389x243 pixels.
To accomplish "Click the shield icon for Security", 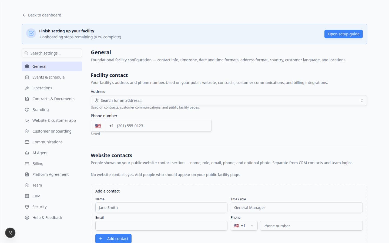I will (x=27, y=207).
